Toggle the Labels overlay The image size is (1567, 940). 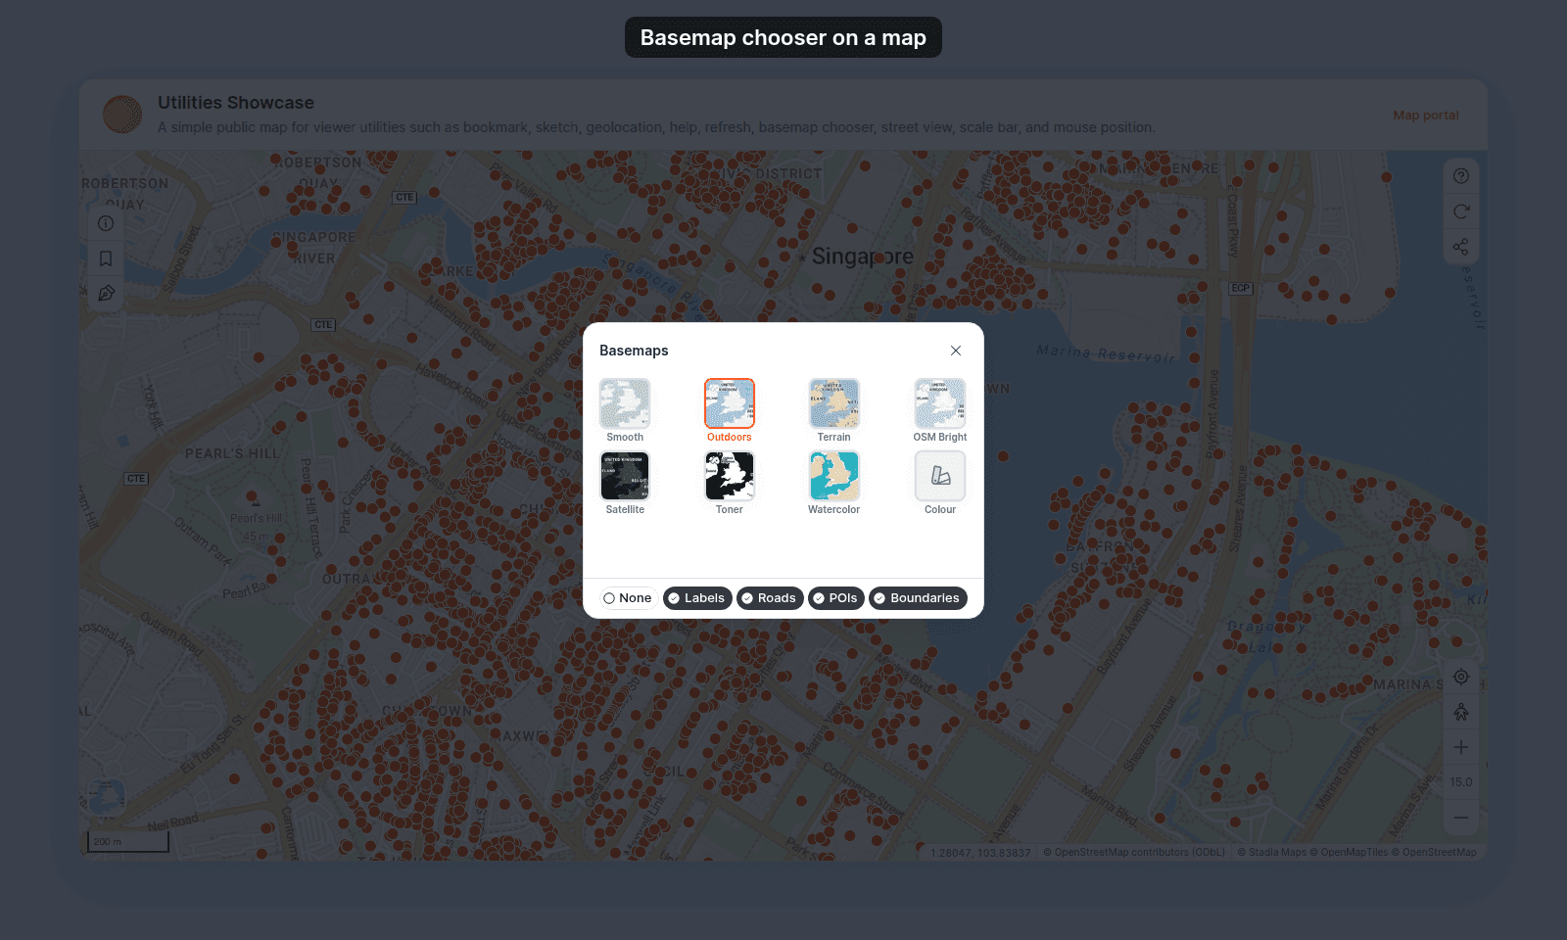click(x=697, y=598)
